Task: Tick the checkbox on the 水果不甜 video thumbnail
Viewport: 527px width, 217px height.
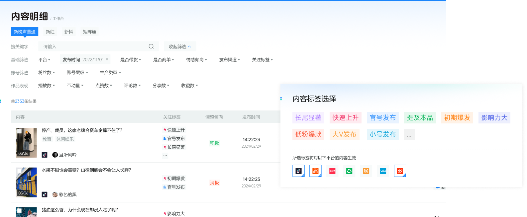Action: click(19, 171)
